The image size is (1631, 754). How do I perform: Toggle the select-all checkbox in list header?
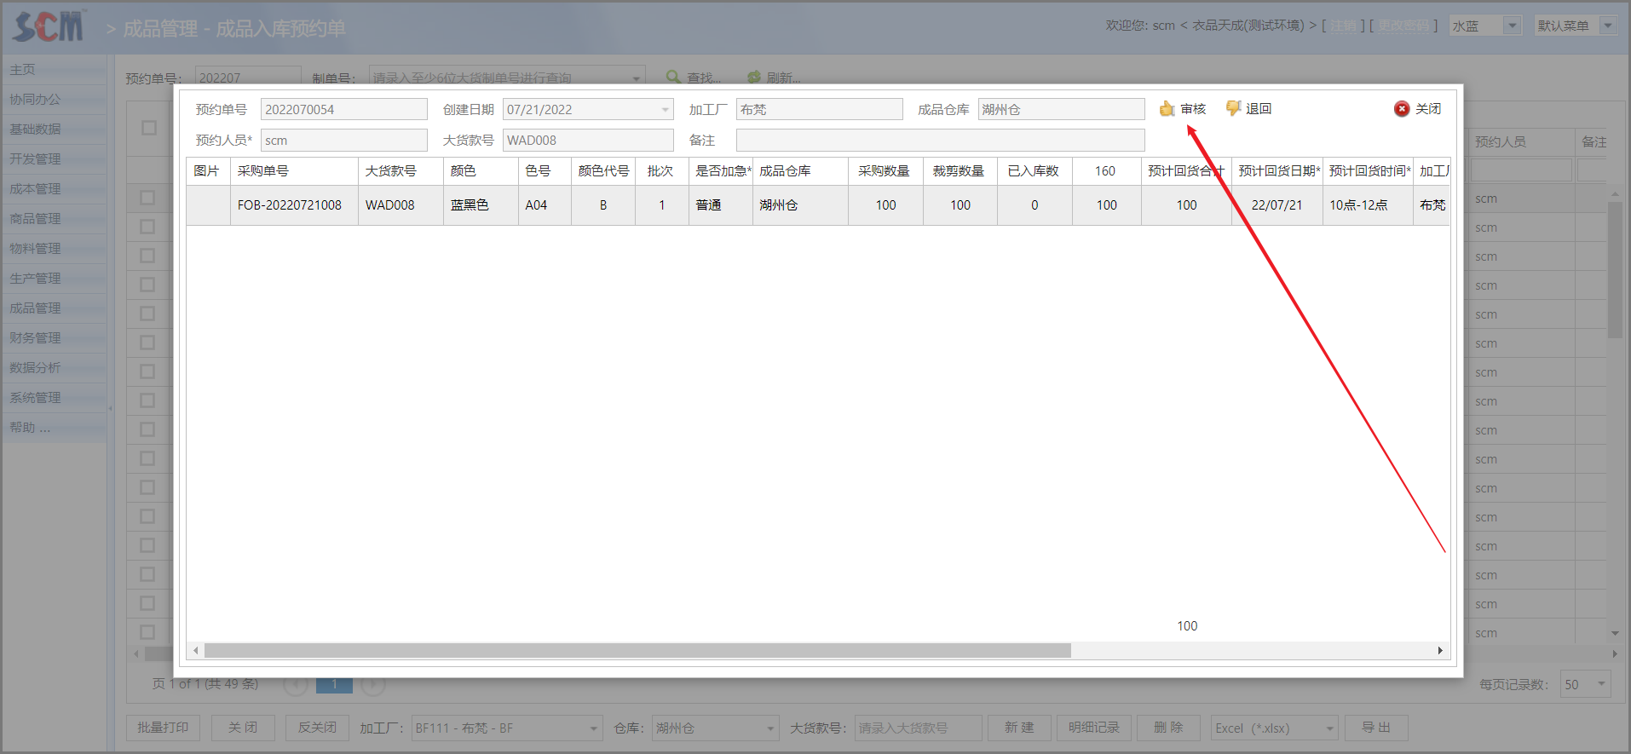[149, 128]
